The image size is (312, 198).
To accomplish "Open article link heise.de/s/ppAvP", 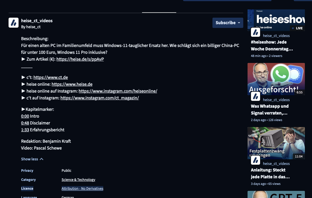I will (x=80, y=59).
